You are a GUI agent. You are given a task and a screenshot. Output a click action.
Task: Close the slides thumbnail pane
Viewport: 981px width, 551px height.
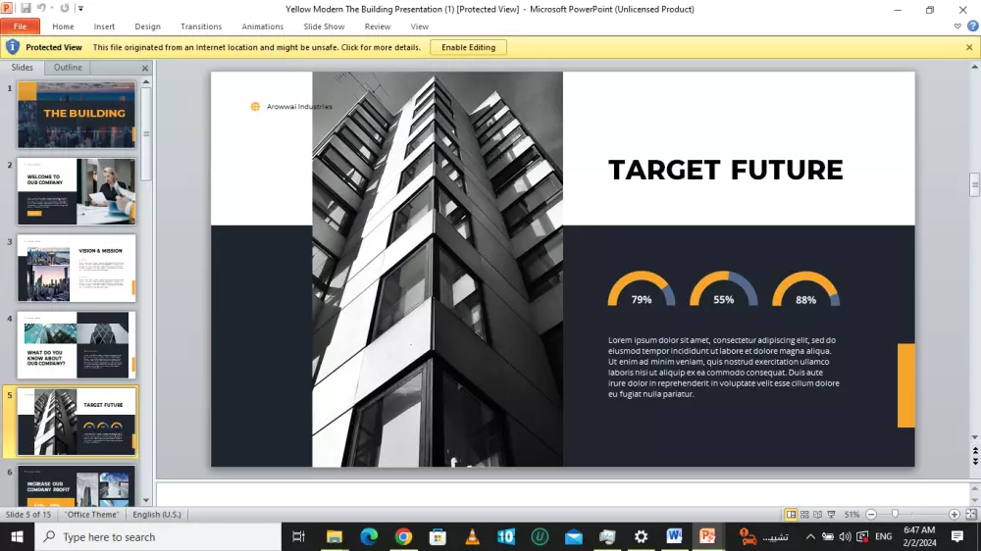click(x=145, y=69)
